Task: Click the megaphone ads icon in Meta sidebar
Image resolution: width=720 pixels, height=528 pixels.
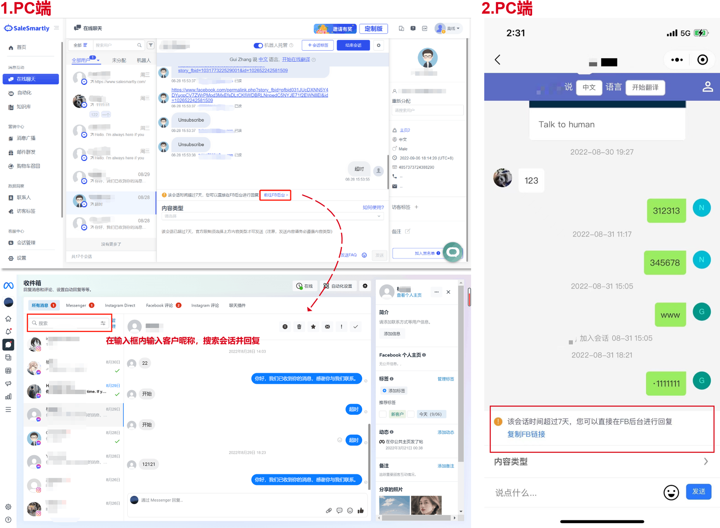Action: 8,383
